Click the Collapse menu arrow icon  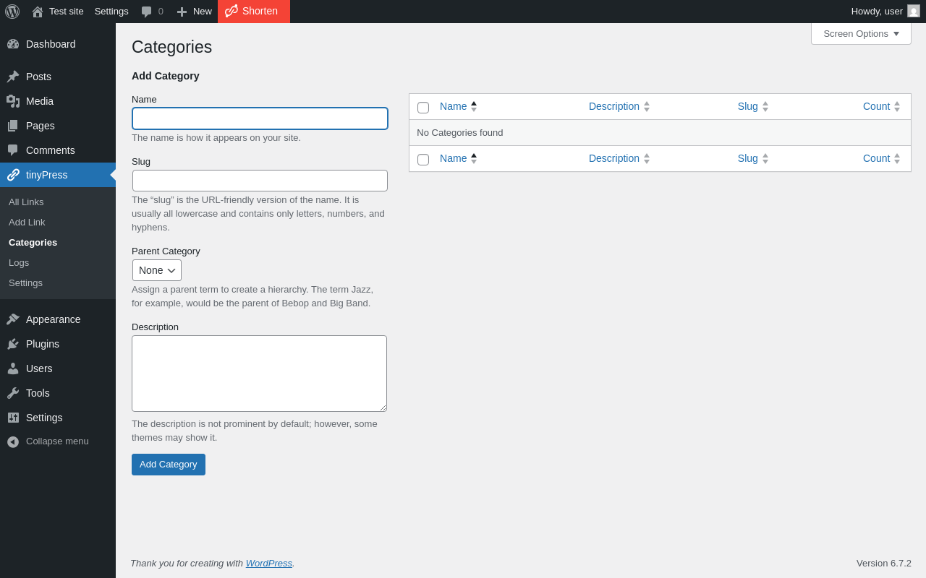tap(13, 441)
